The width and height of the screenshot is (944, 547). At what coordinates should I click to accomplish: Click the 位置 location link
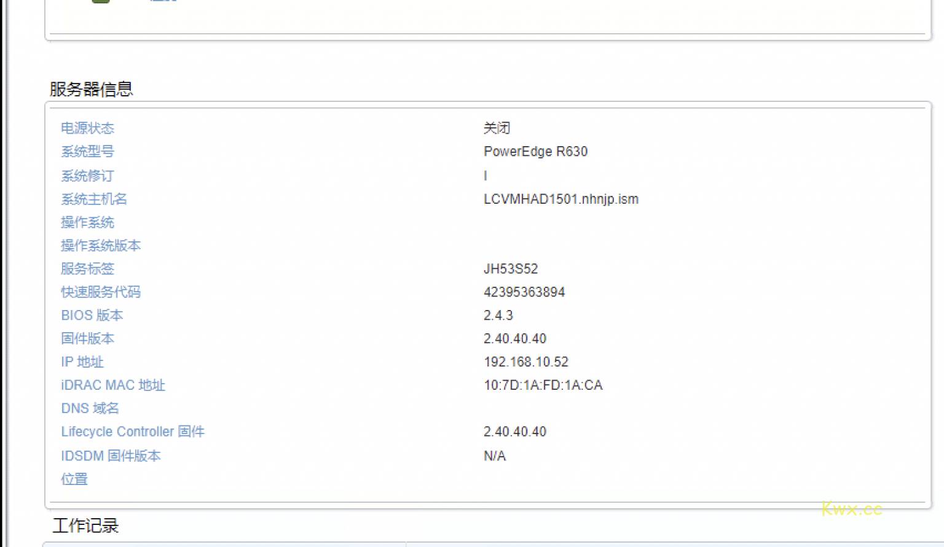tap(74, 479)
